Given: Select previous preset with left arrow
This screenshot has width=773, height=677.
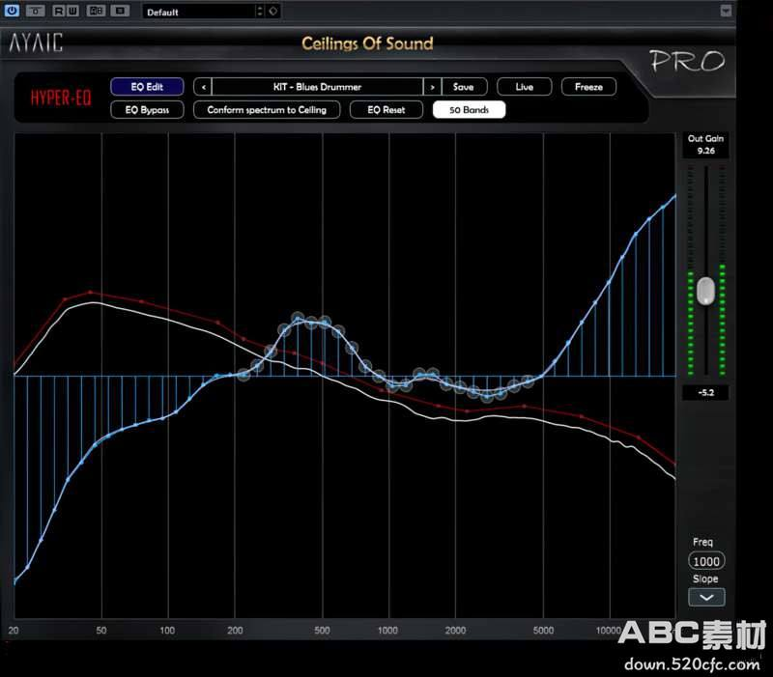Looking at the screenshot, I should [x=203, y=87].
